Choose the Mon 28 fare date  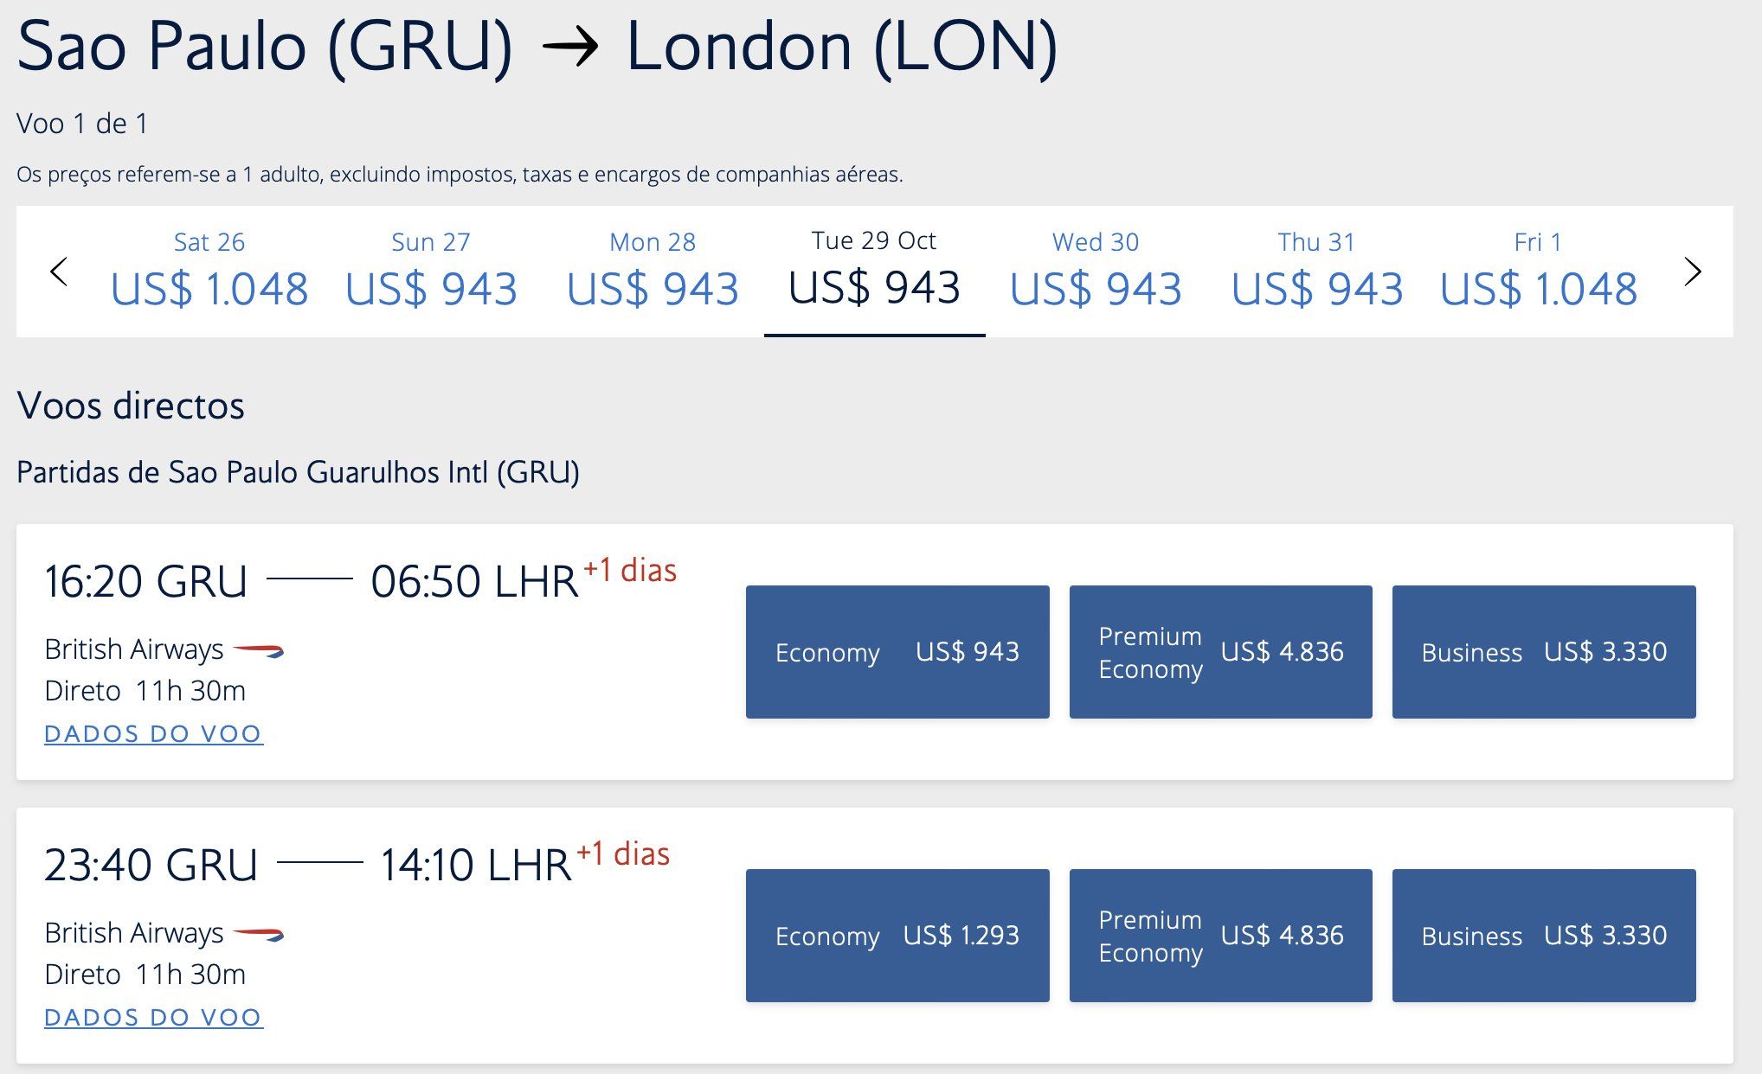pyautogui.click(x=653, y=271)
